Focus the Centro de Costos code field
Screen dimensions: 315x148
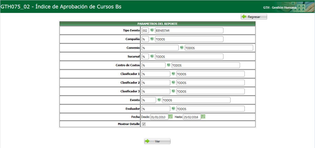pyautogui.click(x=153, y=65)
